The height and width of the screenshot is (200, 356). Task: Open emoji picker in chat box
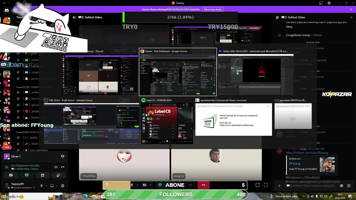point(342,186)
